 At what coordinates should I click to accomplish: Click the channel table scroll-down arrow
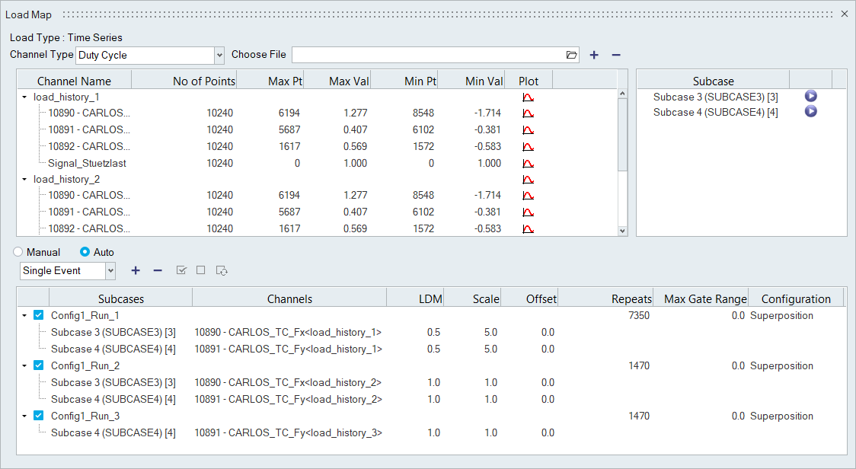pyautogui.click(x=622, y=231)
